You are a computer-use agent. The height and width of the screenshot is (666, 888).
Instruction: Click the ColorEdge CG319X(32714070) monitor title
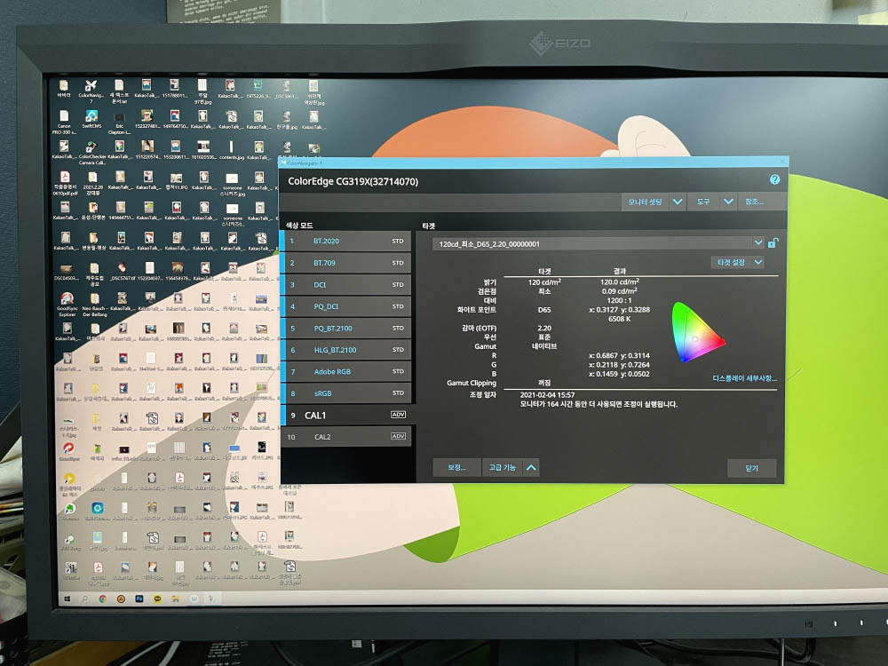point(353,182)
